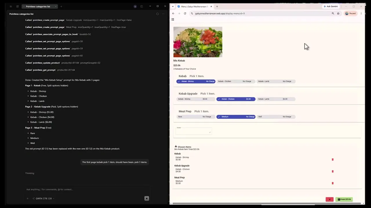Viewport: 371px width, 208px height.
Task: Focus the Ask anything chat input field
Action: pyautogui.click(x=87, y=190)
